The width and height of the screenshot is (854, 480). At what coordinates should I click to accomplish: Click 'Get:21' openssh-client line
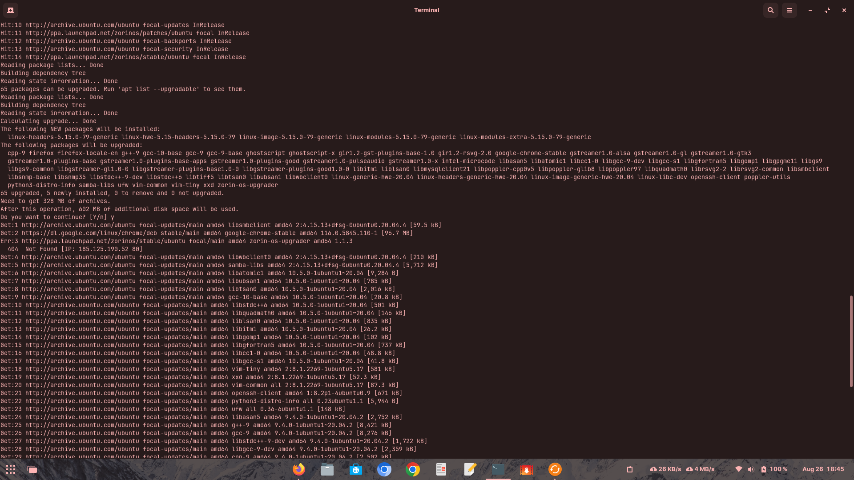click(x=201, y=393)
